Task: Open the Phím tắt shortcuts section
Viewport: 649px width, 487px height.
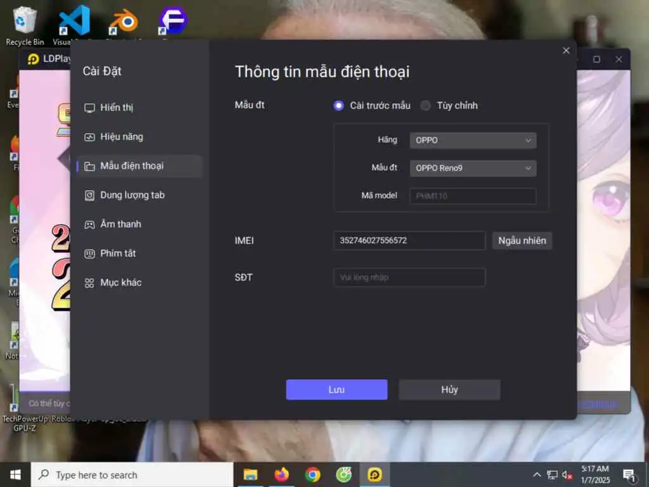Action: 139,254
